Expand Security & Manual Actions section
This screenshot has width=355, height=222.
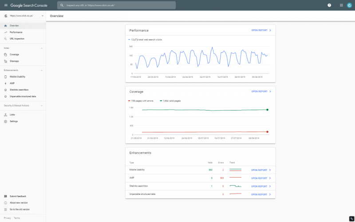(x=42, y=106)
